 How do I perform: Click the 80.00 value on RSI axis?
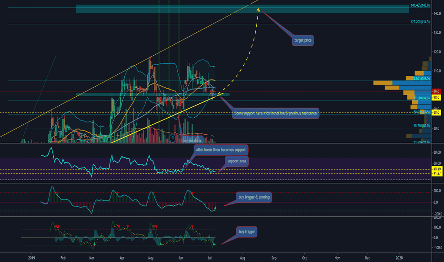[437, 152]
